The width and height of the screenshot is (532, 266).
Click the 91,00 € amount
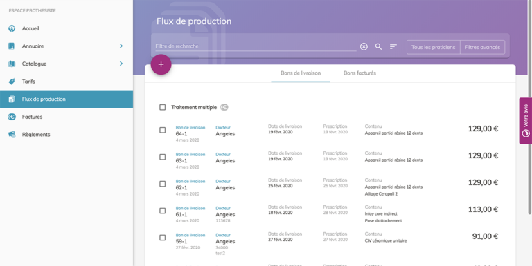coord(485,236)
